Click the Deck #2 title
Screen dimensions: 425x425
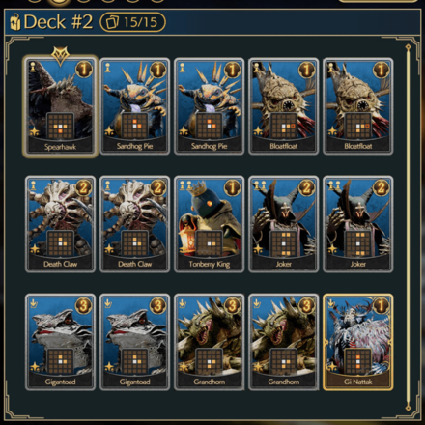(x=58, y=22)
